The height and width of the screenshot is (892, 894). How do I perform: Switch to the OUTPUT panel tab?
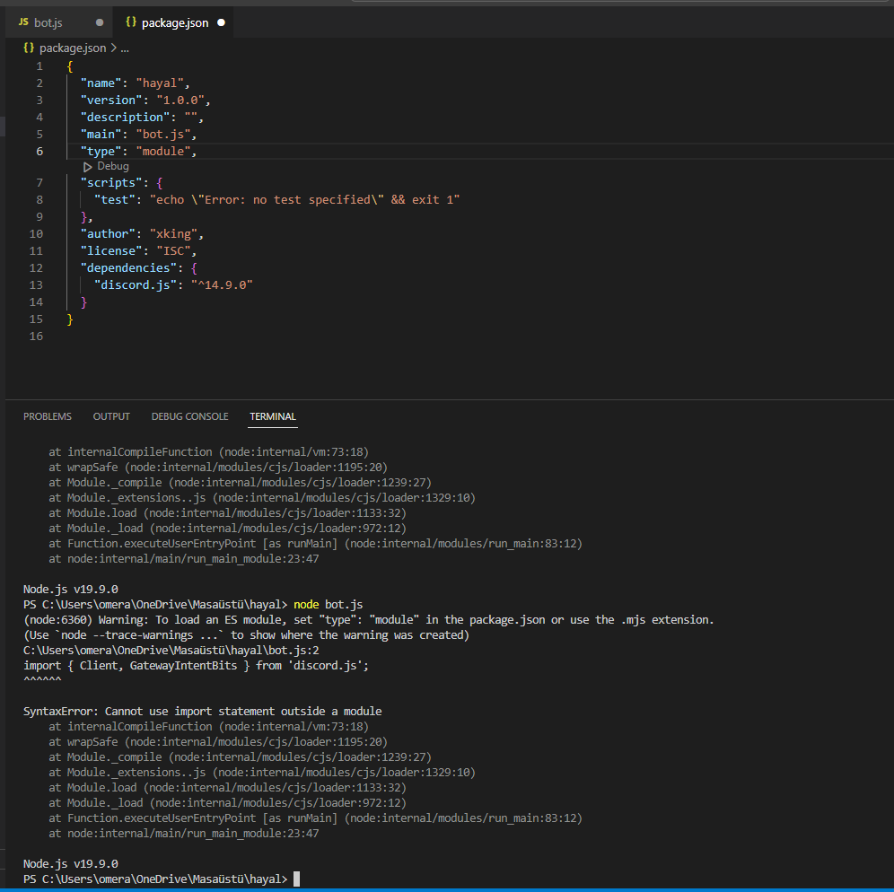pyautogui.click(x=111, y=416)
